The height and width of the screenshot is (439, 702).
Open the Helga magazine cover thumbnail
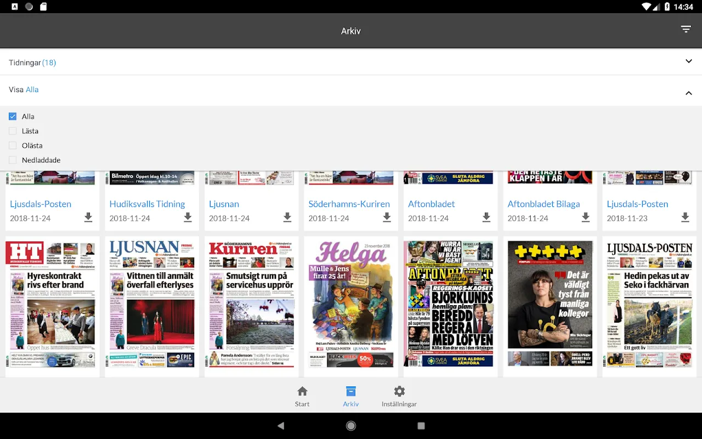point(350,304)
